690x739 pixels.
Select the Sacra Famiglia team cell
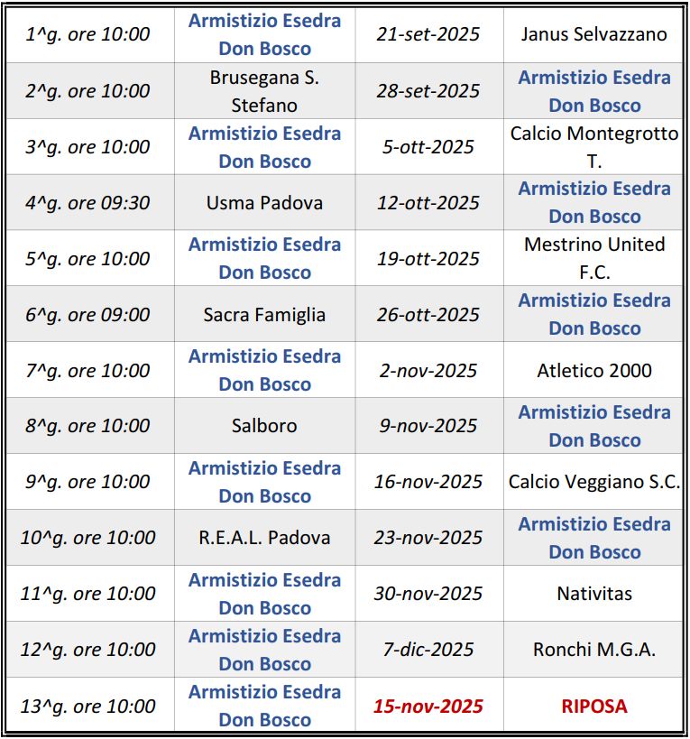(x=264, y=314)
